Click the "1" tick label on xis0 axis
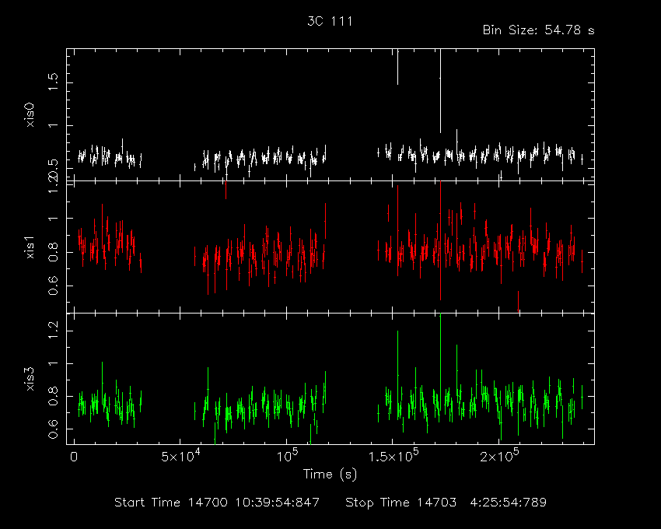This screenshot has height=529, width=661. (x=53, y=125)
